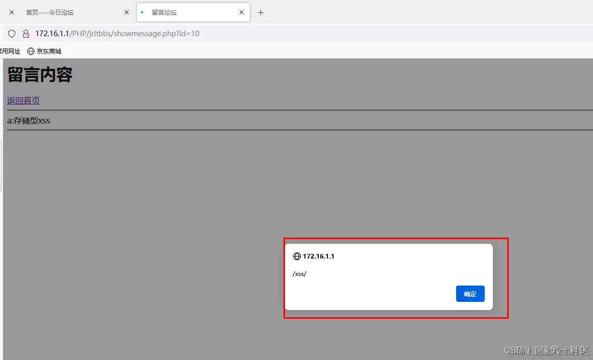Viewport: 593px width, 360px height.
Task: Click globe icon beside 京东商城 bookmark
Action: [x=31, y=52]
